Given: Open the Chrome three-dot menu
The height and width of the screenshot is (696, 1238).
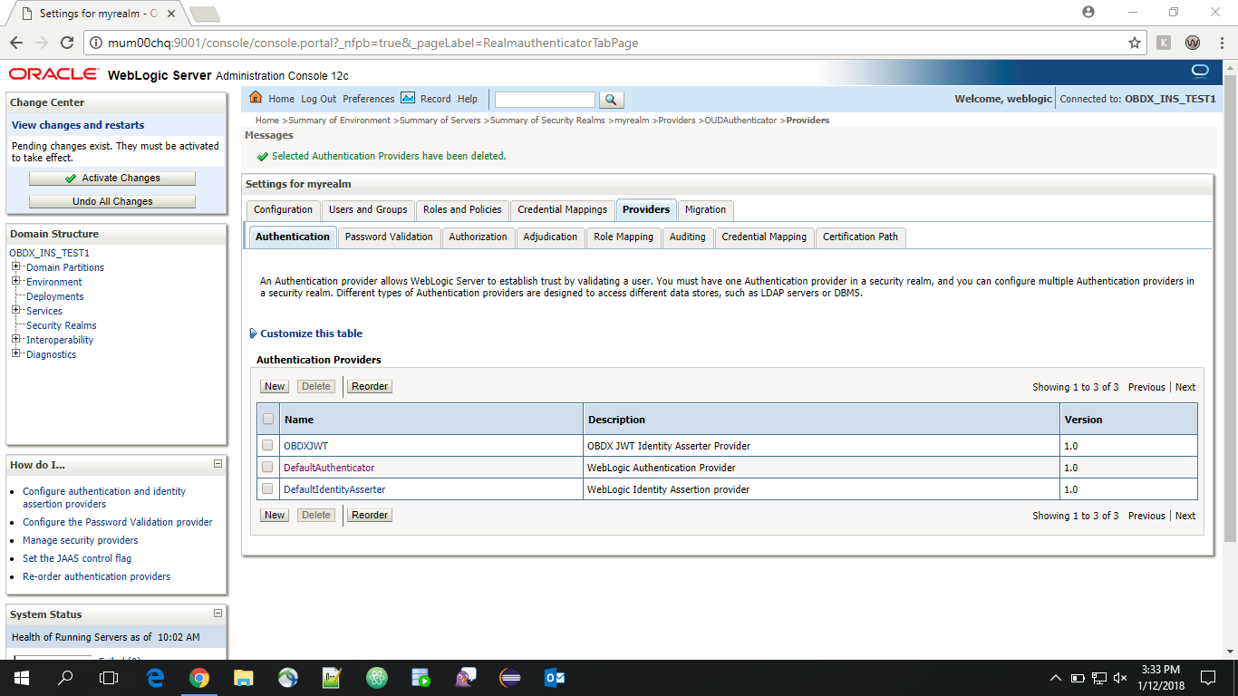Looking at the screenshot, I should [x=1221, y=43].
